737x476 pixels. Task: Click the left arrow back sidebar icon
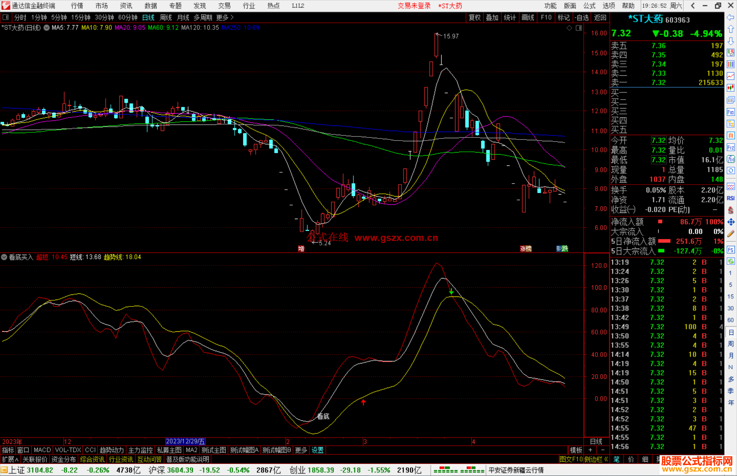(731, 17)
